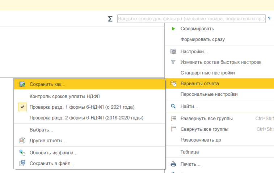Click the Сохранить как pencil icon
Screen dimensions: 274x173
pos(22,84)
